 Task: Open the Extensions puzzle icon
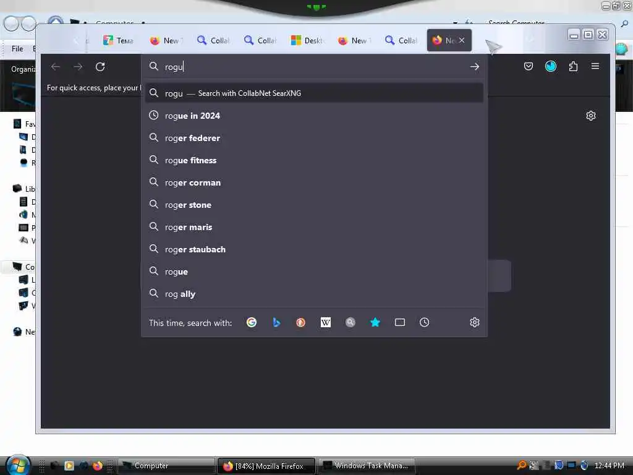pos(573,66)
